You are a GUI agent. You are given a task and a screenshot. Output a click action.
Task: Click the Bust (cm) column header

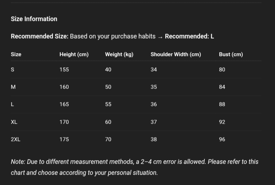coord(231,55)
